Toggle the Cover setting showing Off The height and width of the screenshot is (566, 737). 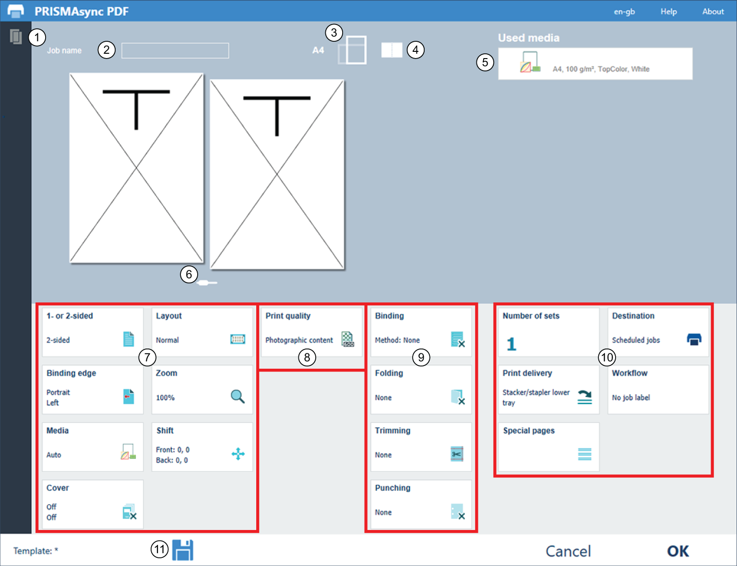tap(93, 504)
